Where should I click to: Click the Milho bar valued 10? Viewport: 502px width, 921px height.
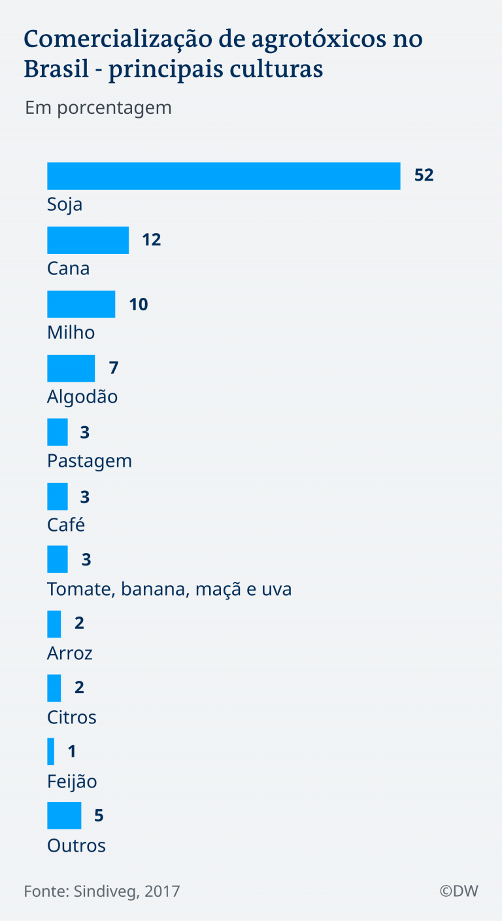(81, 304)
